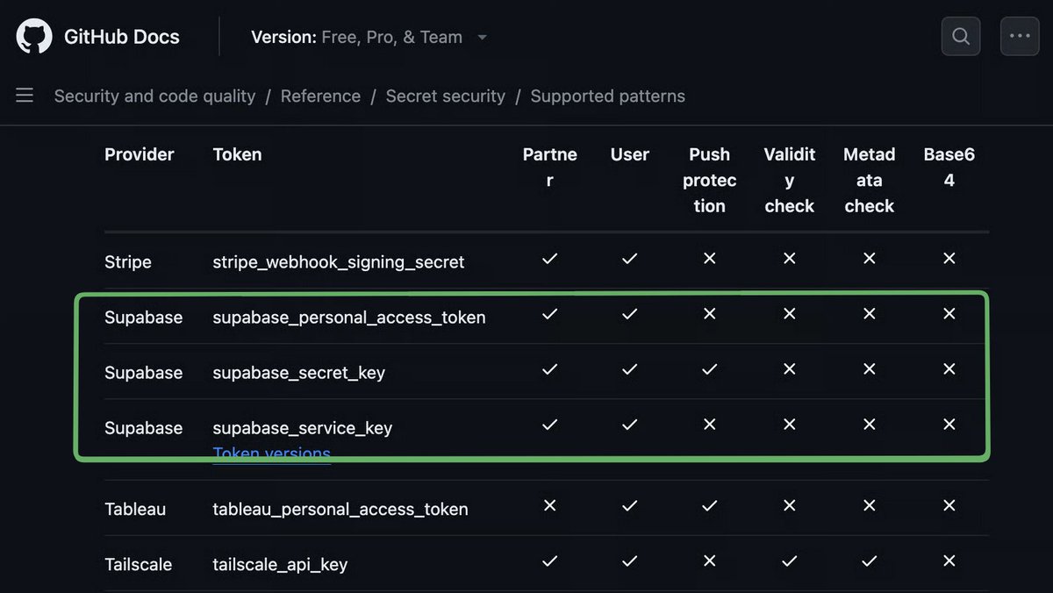This screenshot has width=1053, height=593.
Task: Click User checkmark in supabase_secret_key row
Action: 630,369
